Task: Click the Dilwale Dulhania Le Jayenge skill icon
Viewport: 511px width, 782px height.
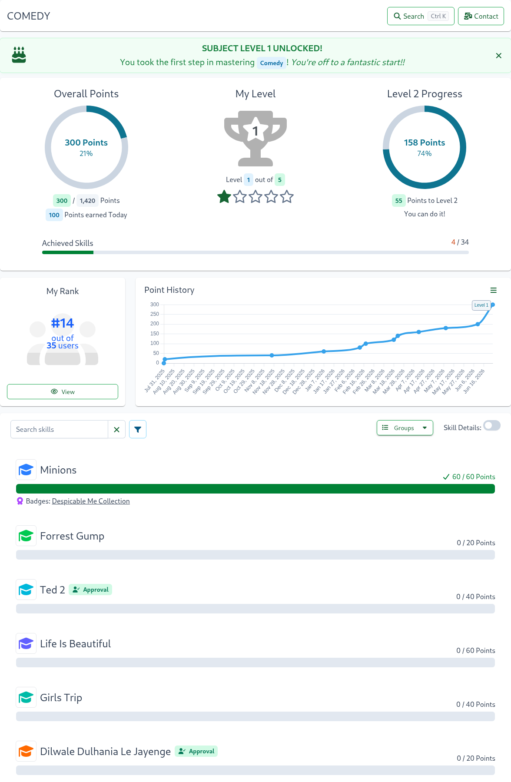Action: 26,751
